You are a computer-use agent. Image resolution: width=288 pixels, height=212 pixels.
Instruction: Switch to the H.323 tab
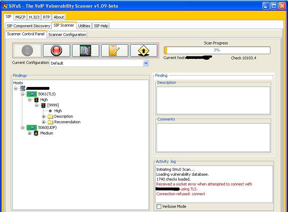pyautogui.click(x=34, y=17)
